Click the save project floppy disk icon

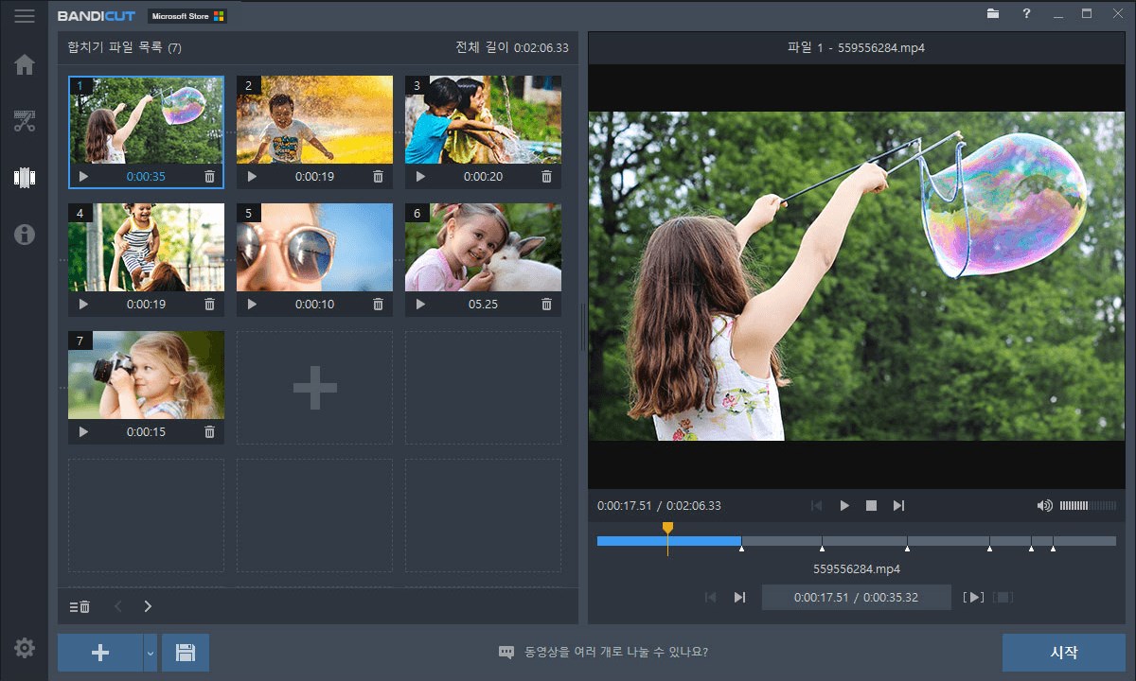coord(186,653)
